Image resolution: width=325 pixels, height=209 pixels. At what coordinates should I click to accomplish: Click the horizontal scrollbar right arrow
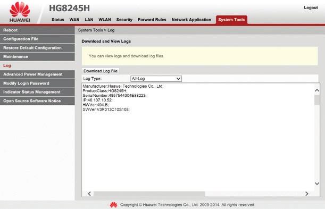click(307, 194)
